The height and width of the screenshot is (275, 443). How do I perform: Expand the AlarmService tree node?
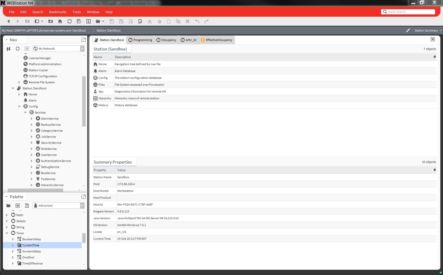(32, 119)
